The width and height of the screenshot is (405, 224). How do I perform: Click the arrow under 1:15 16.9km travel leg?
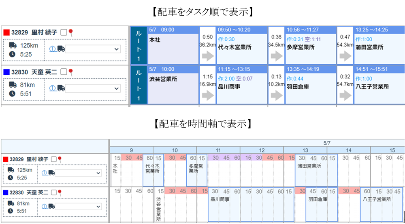[208, 96]
